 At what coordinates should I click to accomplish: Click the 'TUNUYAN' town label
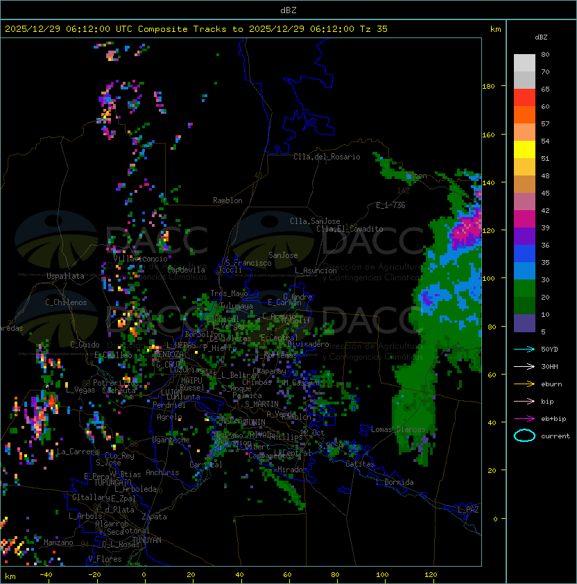[147, 540]
